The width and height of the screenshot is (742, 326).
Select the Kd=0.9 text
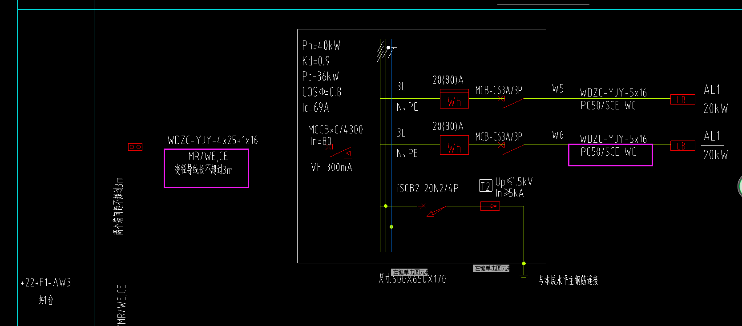[316, 61]
